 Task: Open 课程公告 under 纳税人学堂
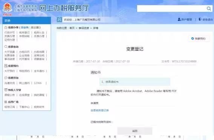coord(9,95)
